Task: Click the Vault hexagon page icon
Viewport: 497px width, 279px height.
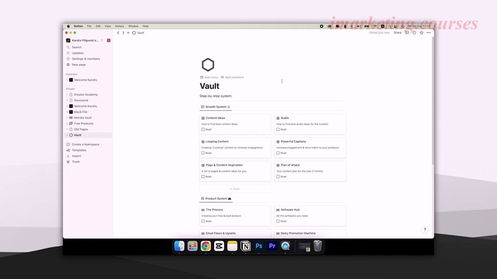Action: tap(208, 65)
